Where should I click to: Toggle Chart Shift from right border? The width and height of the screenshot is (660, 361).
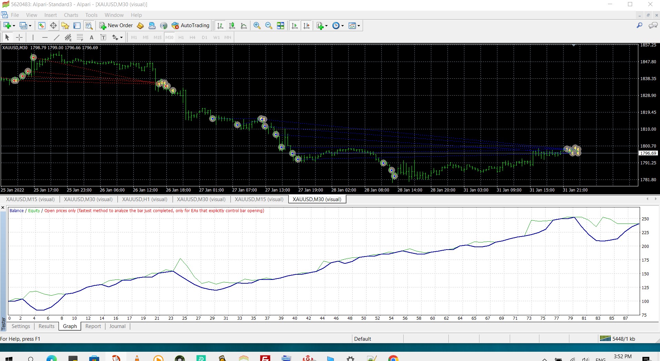[306, 25]
